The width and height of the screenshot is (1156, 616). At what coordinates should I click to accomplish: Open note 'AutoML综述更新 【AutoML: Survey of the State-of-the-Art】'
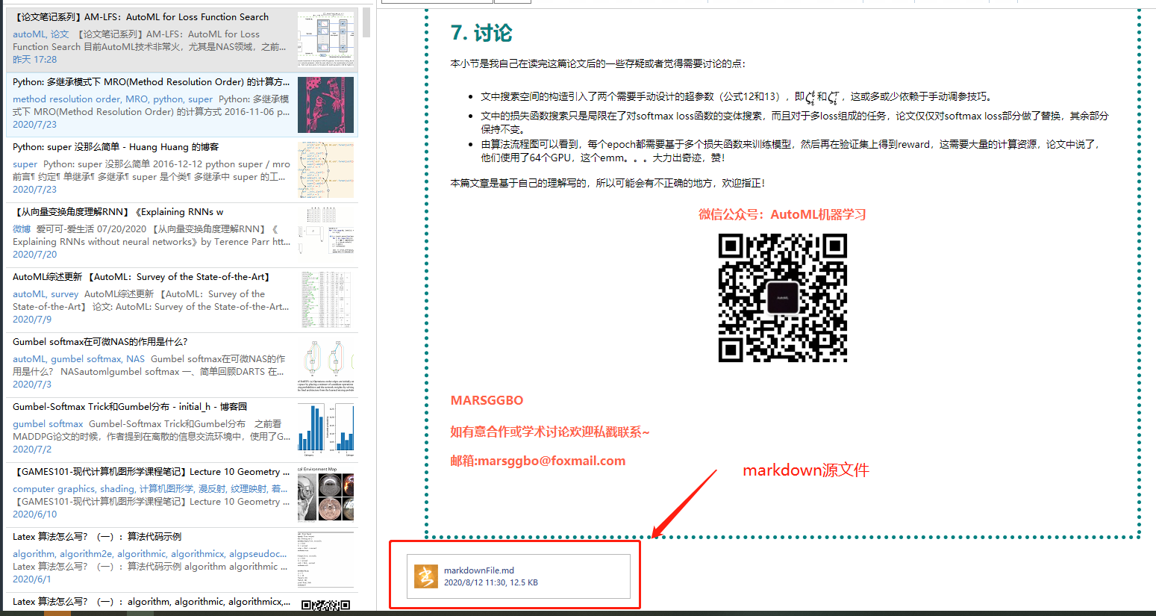pos(182,299)
